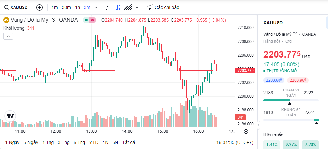
Task: Expand the chart style dropdown arrow
Action: (x=137, y=7)
